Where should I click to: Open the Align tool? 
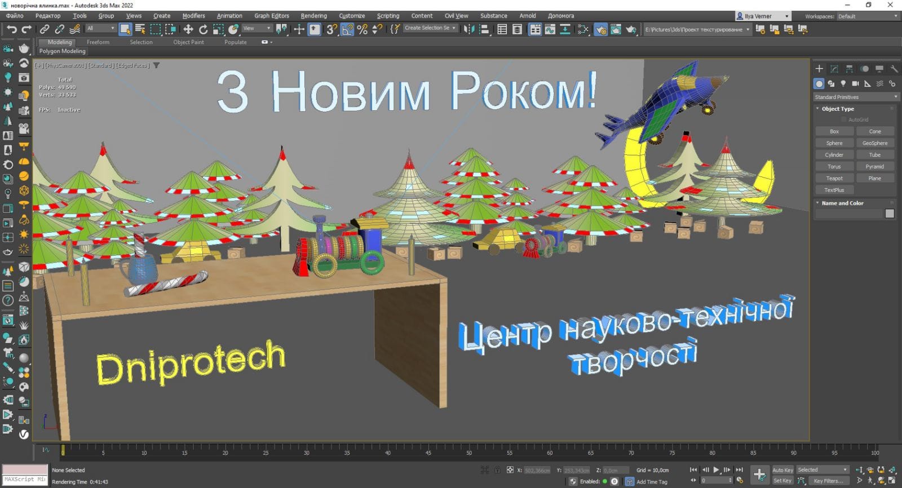484,29
